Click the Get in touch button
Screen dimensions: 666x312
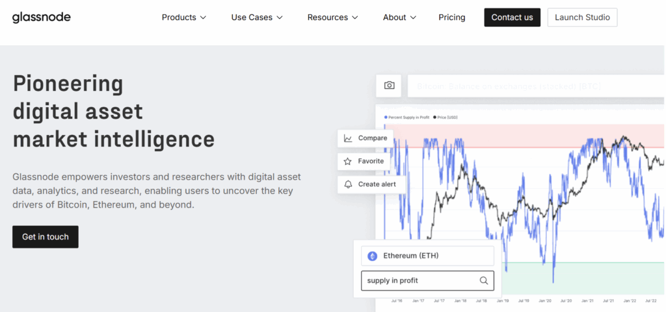click(x=46, y=237)
